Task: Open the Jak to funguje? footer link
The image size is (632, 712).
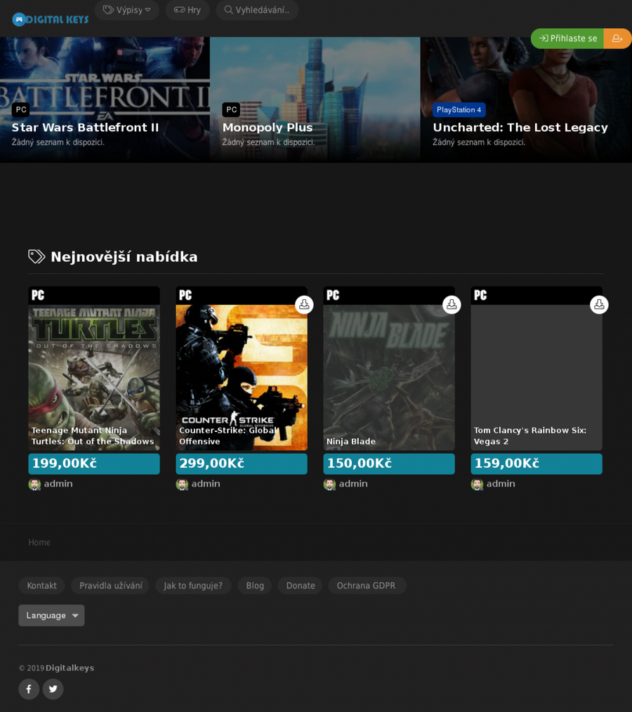Action: (193, 586)
